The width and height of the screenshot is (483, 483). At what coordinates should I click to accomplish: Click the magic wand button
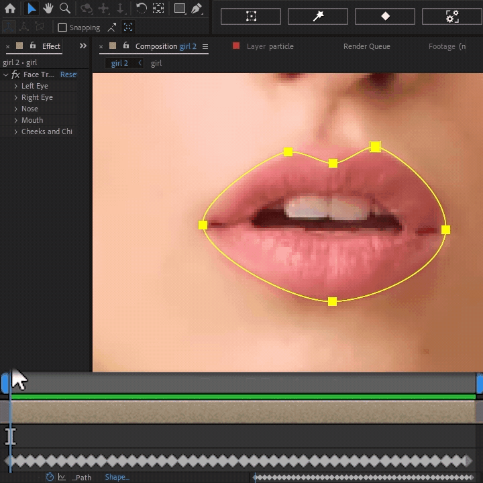click(318, 16)
